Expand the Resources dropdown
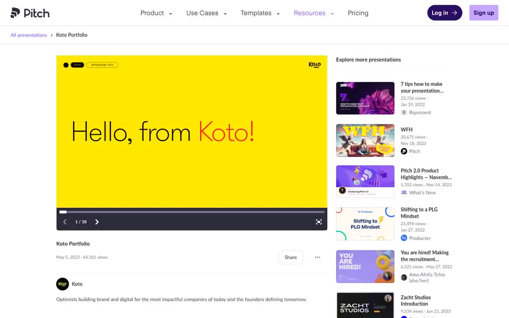The image size is (509, 318). point(314,13)
